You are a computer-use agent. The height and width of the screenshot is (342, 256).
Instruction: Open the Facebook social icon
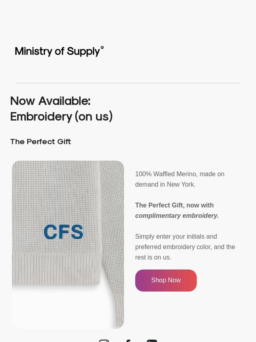[x=128, y=340]
